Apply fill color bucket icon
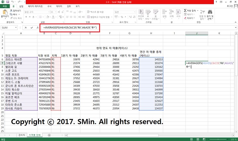Viewport: 238px width, 141px height. point(48,17)
